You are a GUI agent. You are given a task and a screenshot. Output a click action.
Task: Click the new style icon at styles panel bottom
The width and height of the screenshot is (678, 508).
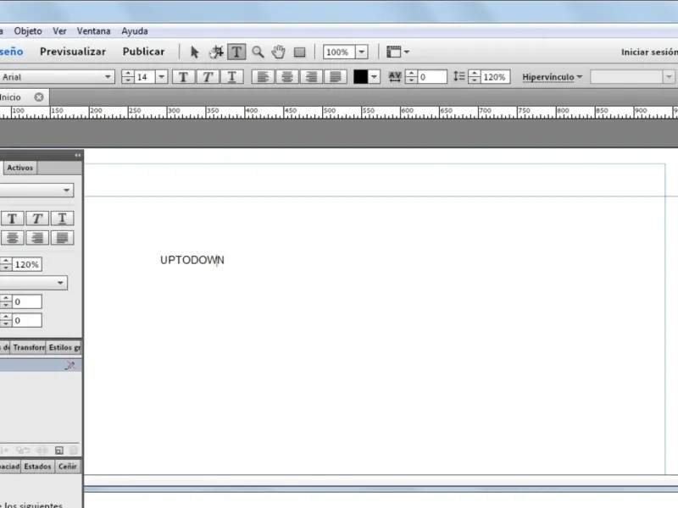click(59, 450)
